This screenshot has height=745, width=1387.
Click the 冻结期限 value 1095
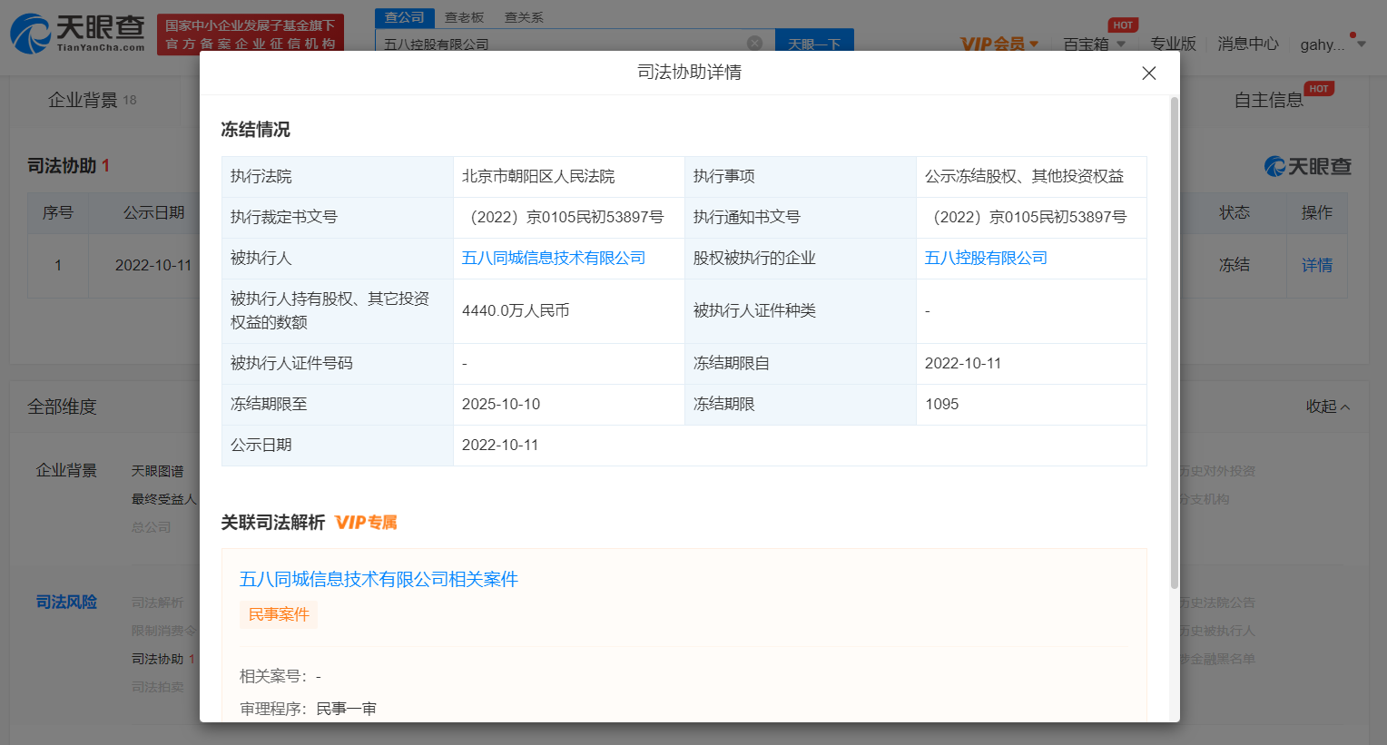941,404
